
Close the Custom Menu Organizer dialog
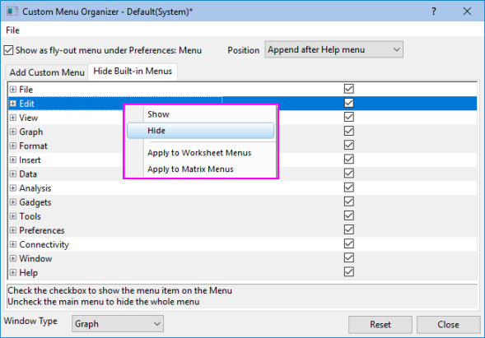click(x=467, y=12)
